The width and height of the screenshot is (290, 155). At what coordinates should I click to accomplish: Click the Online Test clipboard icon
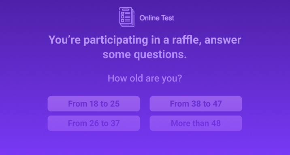127,17
